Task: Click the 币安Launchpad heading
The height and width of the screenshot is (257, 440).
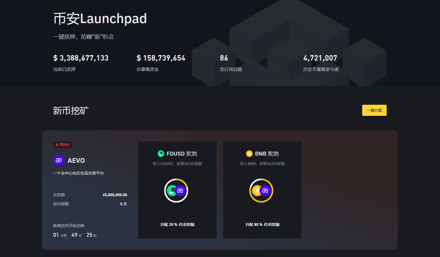Action: click(100, 19)
